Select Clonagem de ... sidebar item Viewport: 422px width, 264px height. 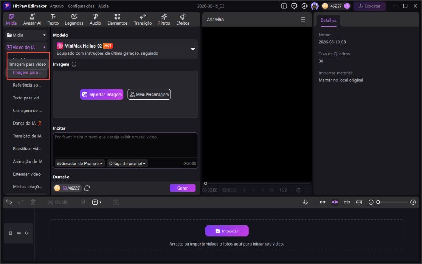(x=27, y=110)
